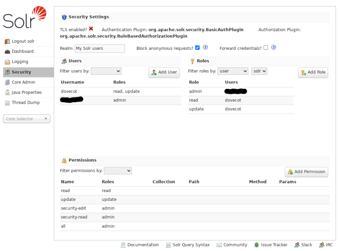Viewport: 339px width, 251px height.
Task: Click the IRC icon in footer
Action: pyautogui.click(x=322, y=245)
